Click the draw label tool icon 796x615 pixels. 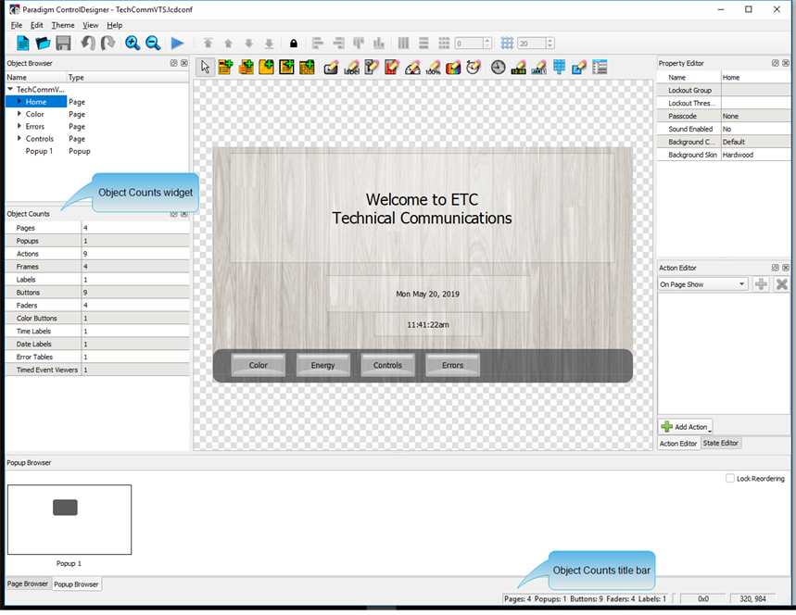(x=351, y=68)
